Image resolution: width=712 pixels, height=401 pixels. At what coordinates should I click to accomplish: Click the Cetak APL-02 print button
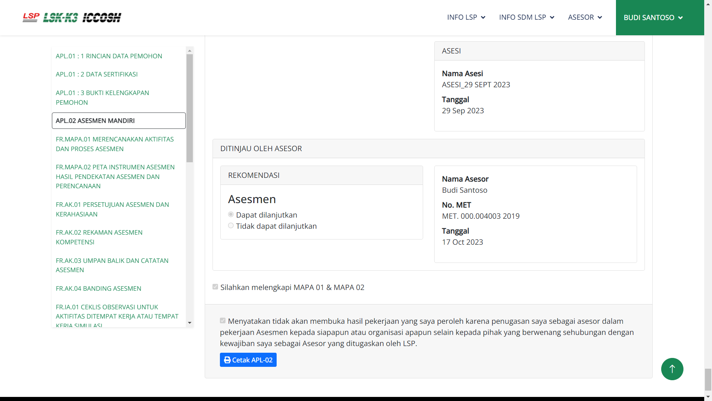coord(248,360)
